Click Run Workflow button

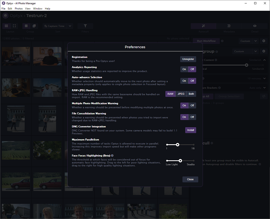206,41
